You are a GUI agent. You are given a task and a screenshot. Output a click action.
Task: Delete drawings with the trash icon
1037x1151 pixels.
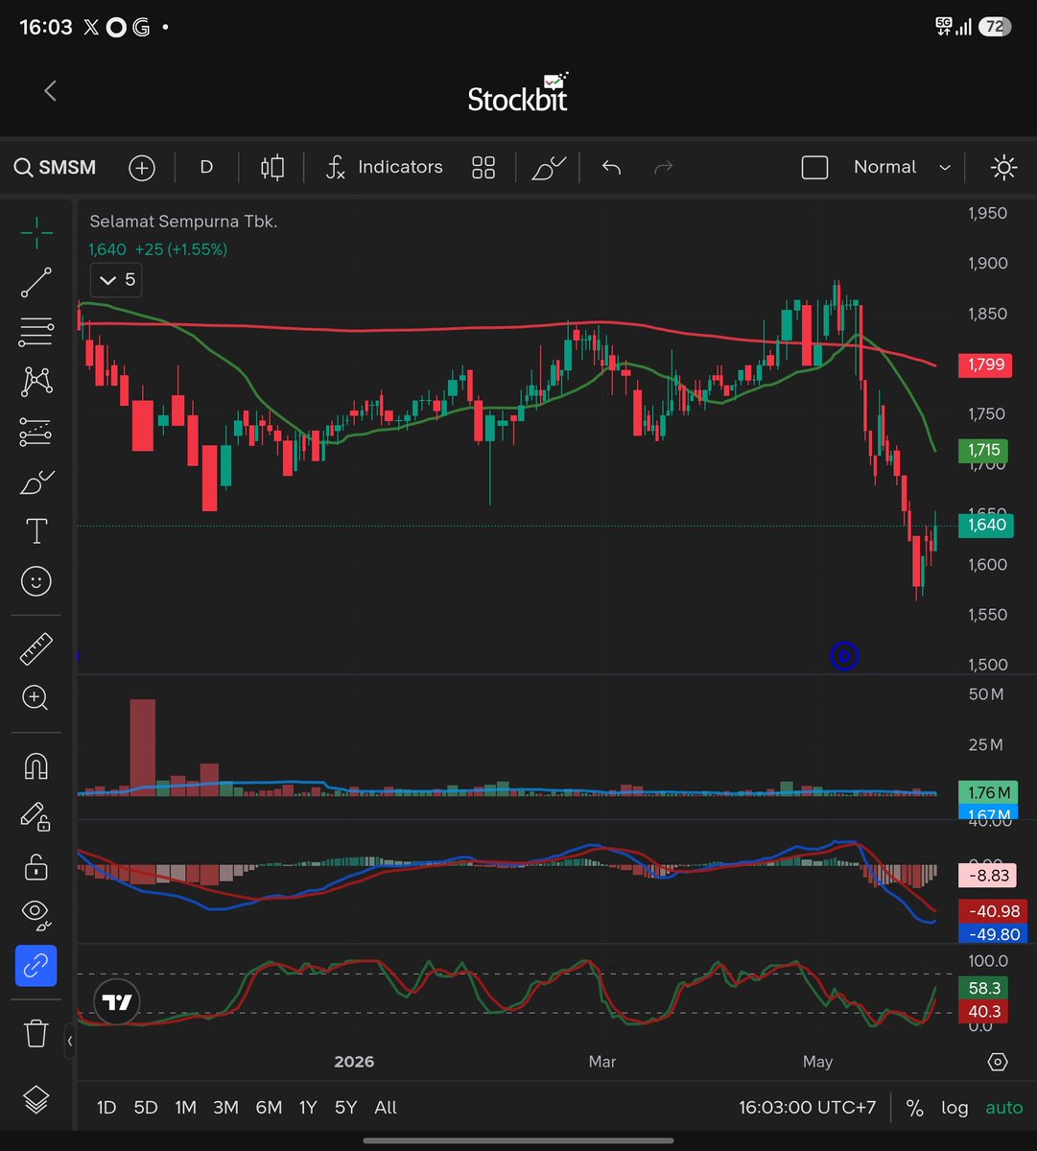tap(36, 1034)
